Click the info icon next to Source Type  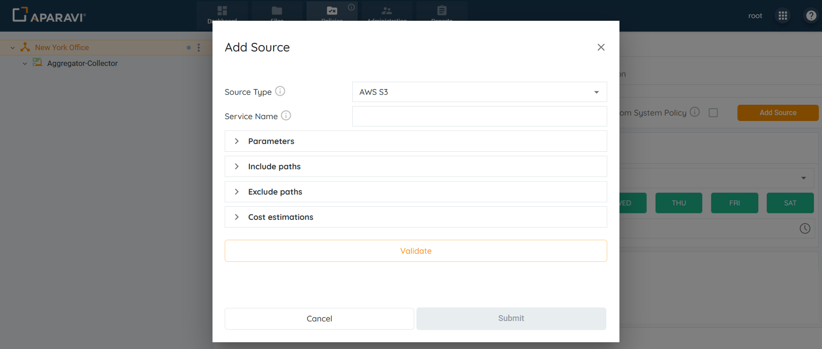tap(280, 91)
